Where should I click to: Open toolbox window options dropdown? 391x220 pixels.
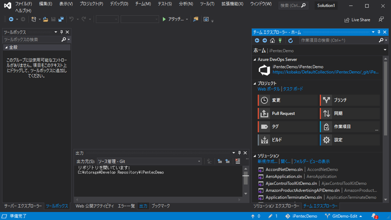point(56,32)
